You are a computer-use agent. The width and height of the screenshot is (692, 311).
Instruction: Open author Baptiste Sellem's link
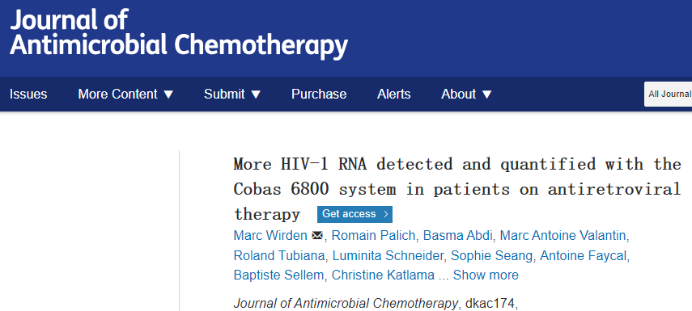point(278,275)
